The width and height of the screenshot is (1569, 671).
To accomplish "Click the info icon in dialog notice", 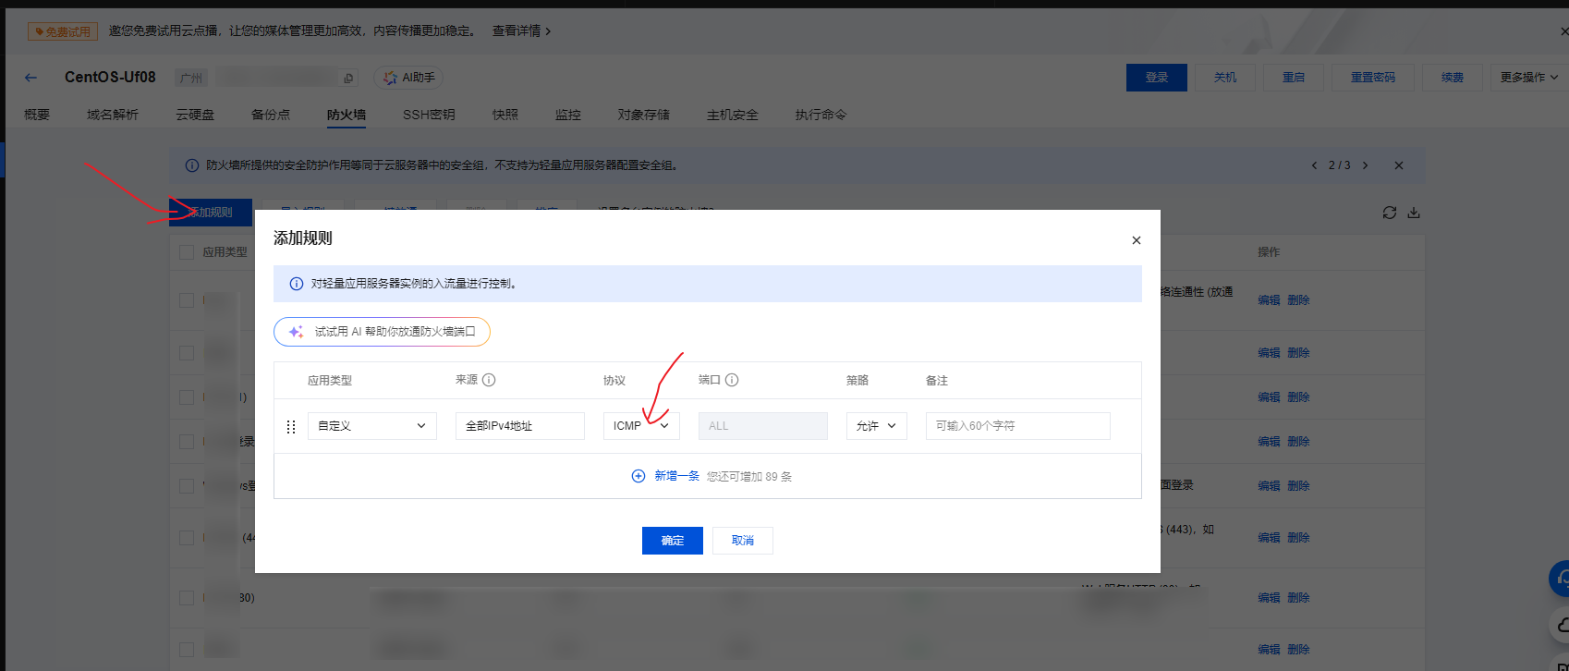I will [296, 284].
